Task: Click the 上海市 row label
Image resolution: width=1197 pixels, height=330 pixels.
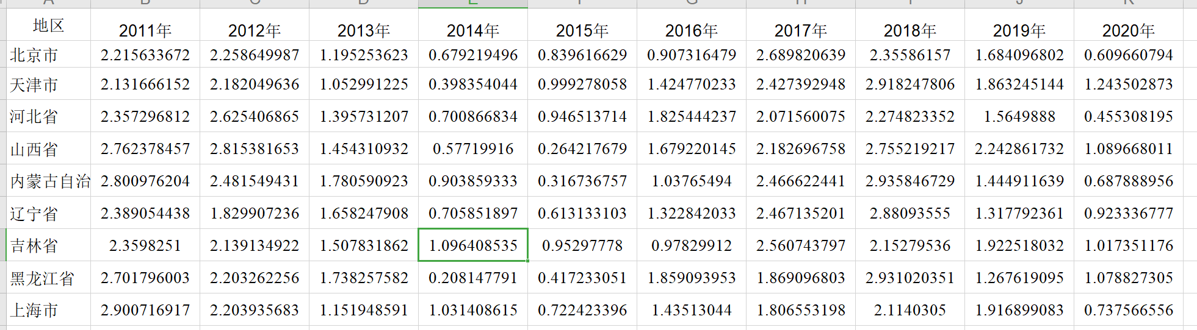Action: [48, 310]
